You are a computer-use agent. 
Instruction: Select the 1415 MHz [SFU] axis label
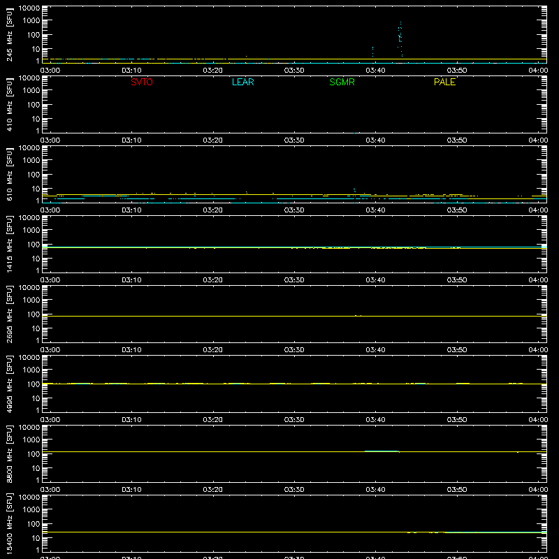9,244
